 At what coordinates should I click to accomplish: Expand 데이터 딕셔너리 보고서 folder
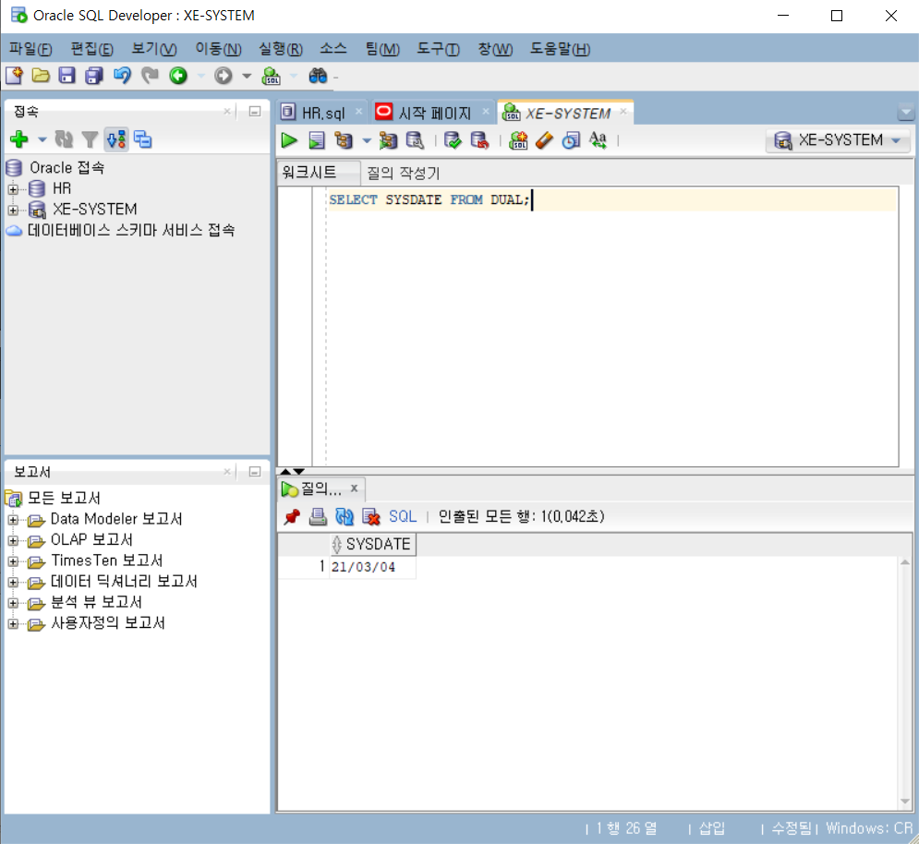[x=13, y=582]
